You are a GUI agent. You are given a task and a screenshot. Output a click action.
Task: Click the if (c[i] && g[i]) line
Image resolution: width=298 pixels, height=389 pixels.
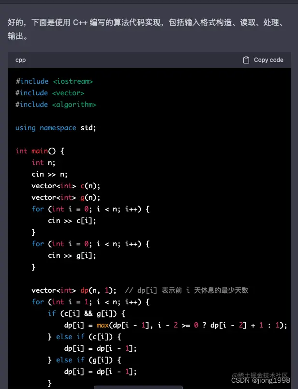(87, 314)
